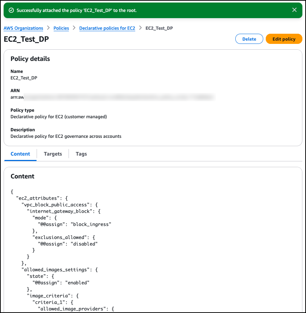Click the EC2_Test_DP breadcrumb text
The width and height of the screenshot is (306, 313).
[x=159, y=28]
